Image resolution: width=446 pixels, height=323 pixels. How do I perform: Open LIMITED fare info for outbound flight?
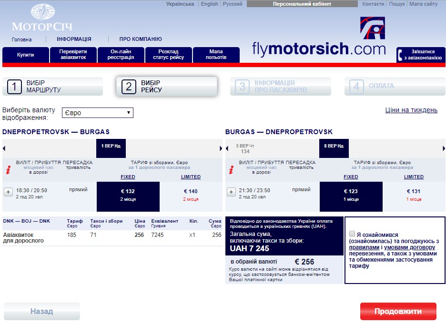(191, 176)
